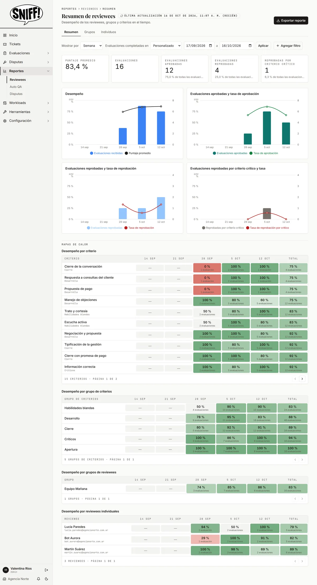This screenshot has height=585, width=317.
Task: Toggle Evaluaciones reprobadas legend series
Action: click(105, 228)
